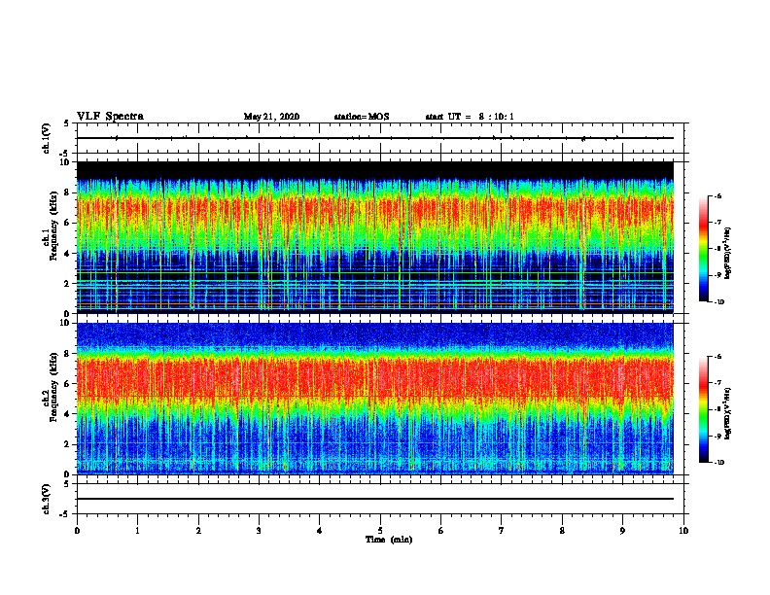Click ch.2 frequency axis "8" tick label

click(x=68, y=354)
